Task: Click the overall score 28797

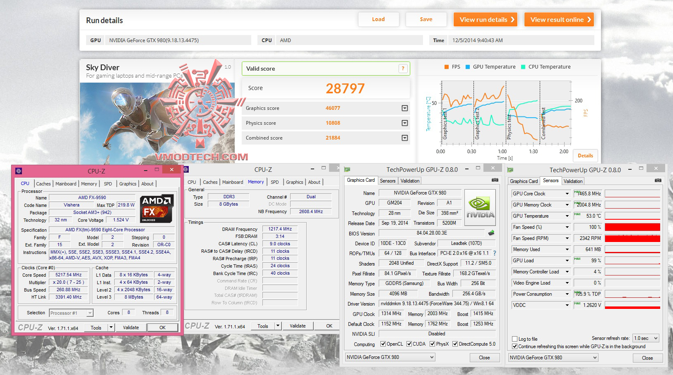Action: pyautogui.click(x=345, y=88)
